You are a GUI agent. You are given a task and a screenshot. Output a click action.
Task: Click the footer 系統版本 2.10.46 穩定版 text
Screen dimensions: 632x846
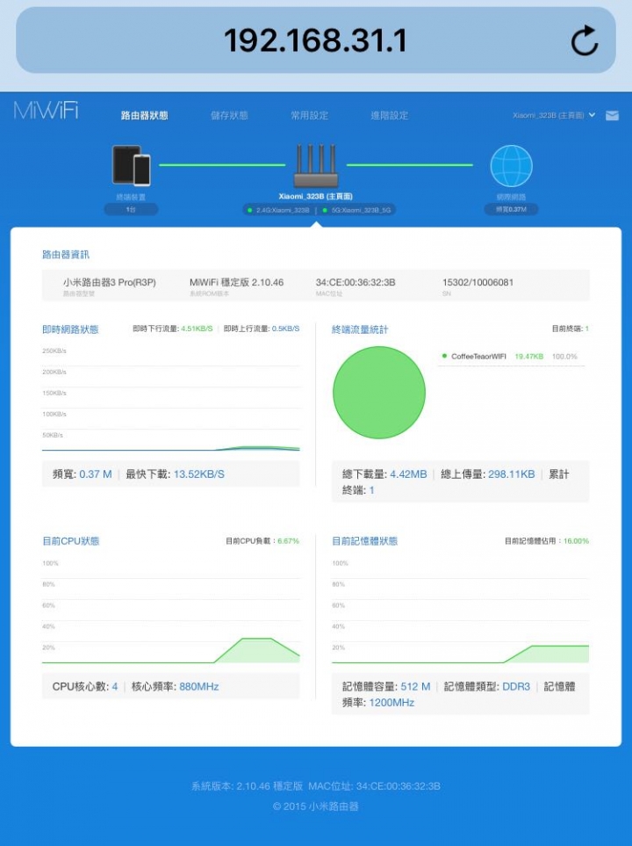click(x=247, y=786)
